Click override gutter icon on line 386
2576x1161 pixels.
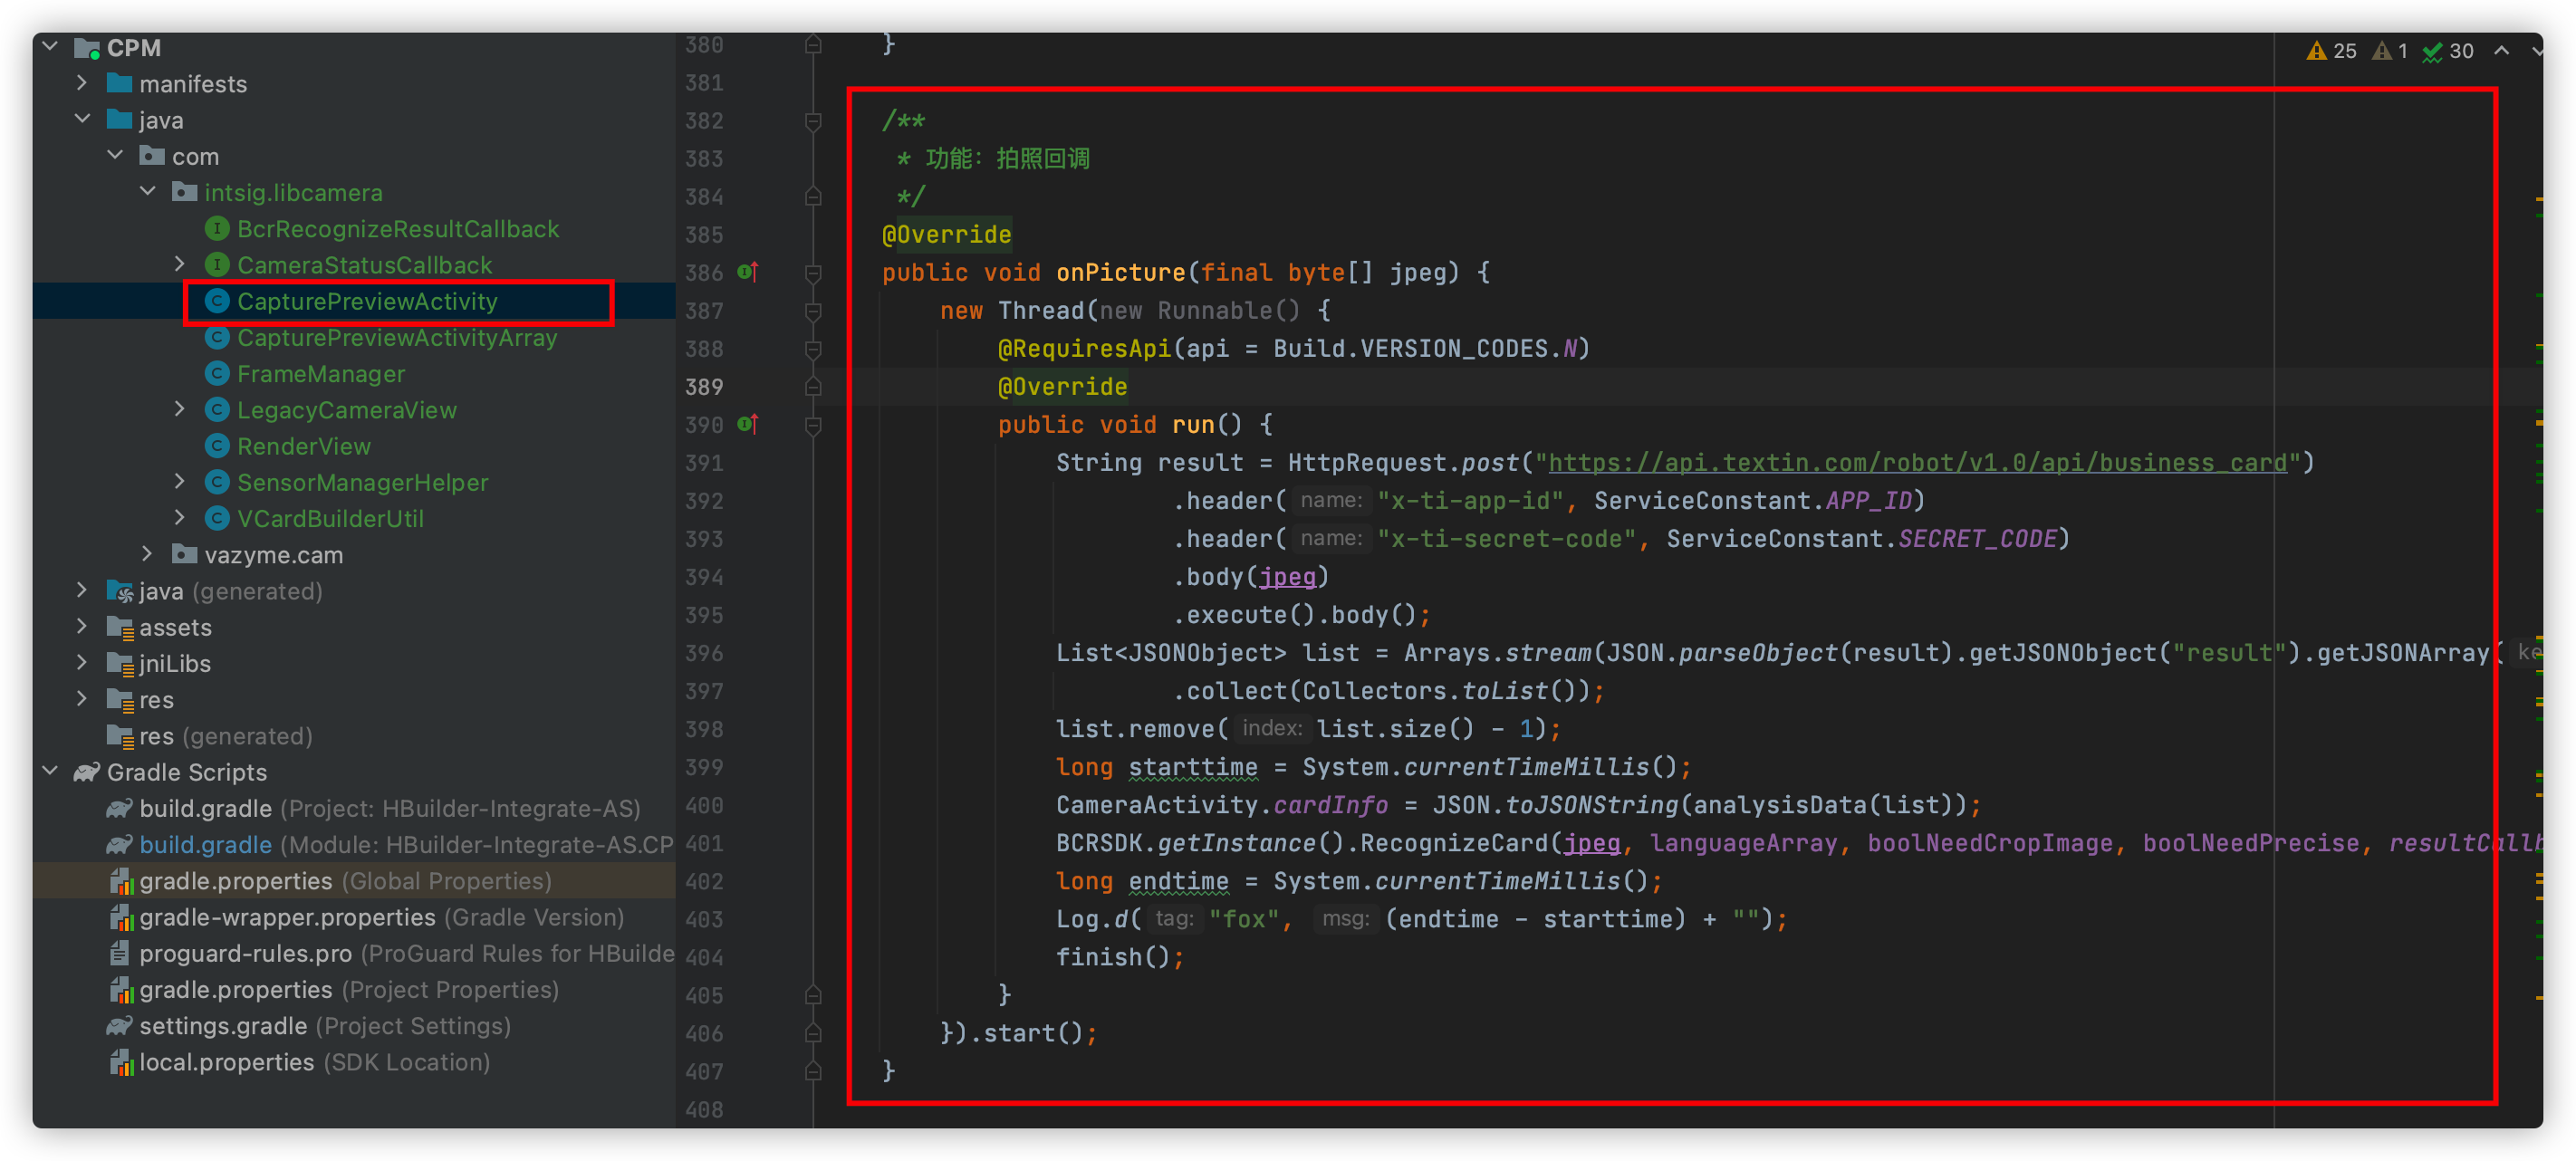tap(748, 271)
